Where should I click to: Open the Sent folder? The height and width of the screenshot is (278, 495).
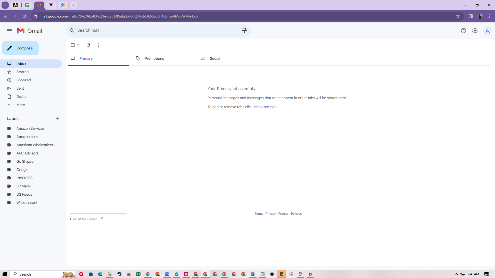(31, 88)
